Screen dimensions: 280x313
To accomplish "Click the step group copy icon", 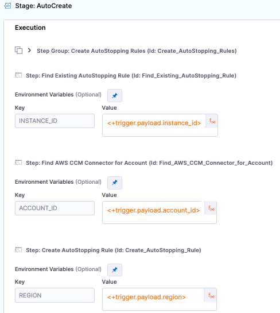I will pyautogui.click(x=18, y=50).
